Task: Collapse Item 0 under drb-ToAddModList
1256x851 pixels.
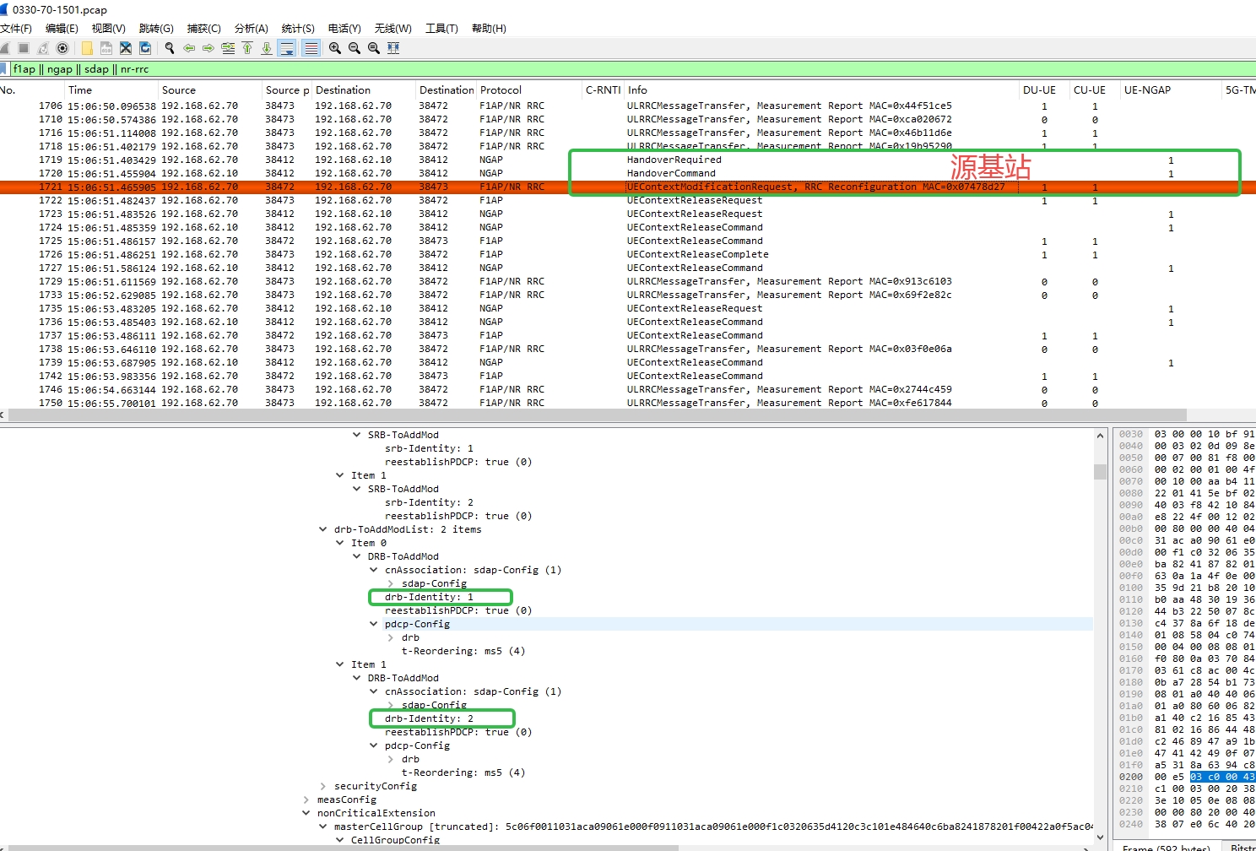Action: pyautogui.click(x=340, y=543)
